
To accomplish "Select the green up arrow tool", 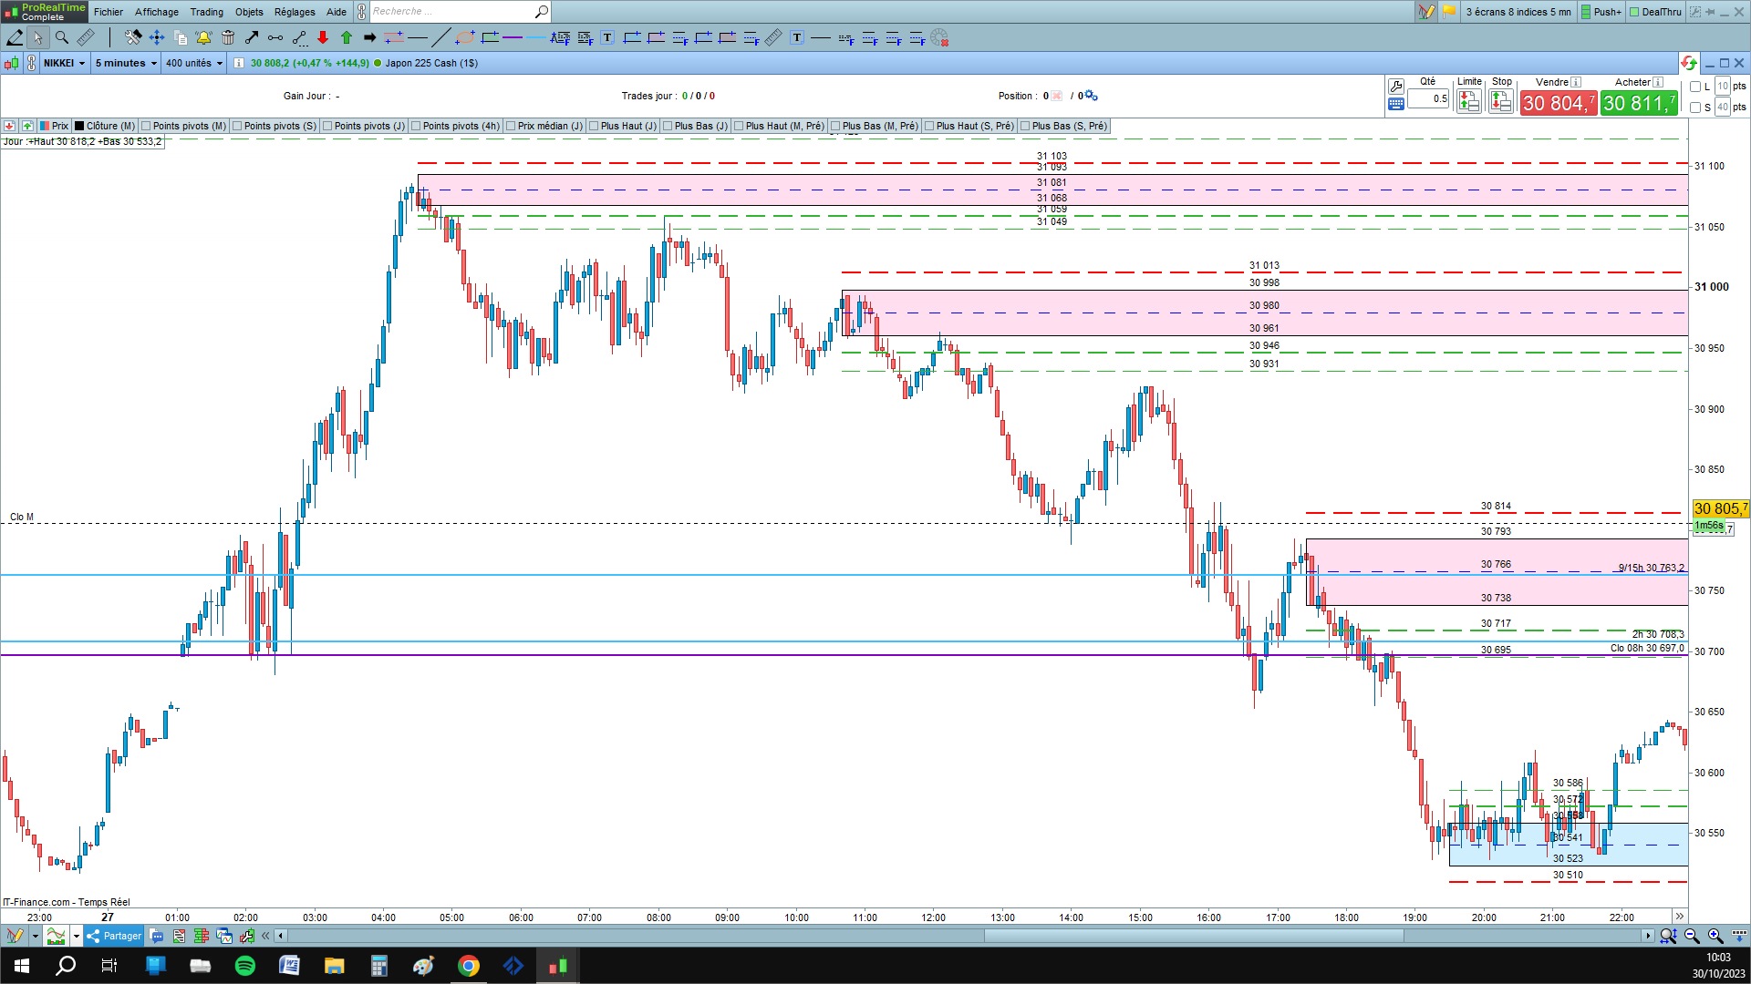I will point(347,37).
